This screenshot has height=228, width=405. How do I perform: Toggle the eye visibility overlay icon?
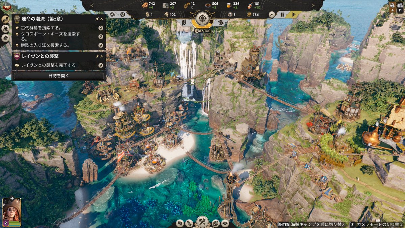point(225,223)
